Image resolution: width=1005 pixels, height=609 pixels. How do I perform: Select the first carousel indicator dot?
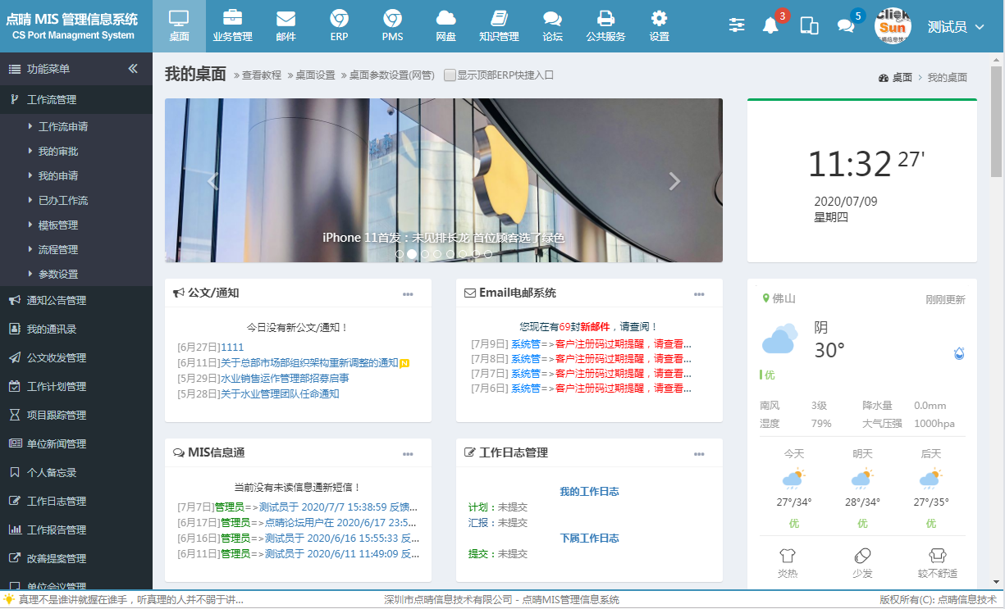click(x=400, y=254)
